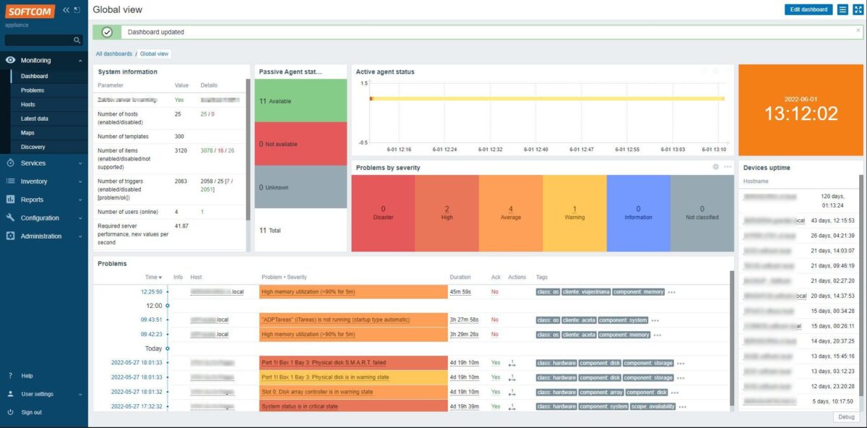Viewport: 867px width, 428px height.
Task: Open the dashboard actions hamburger menu
Action: (x=842, y=9)
